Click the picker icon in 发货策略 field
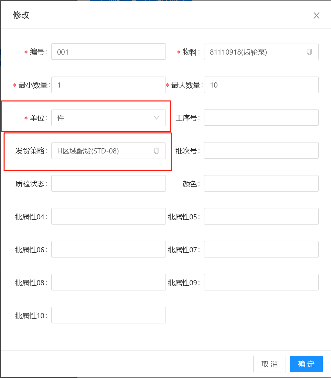331x378 pixels. 157,151
